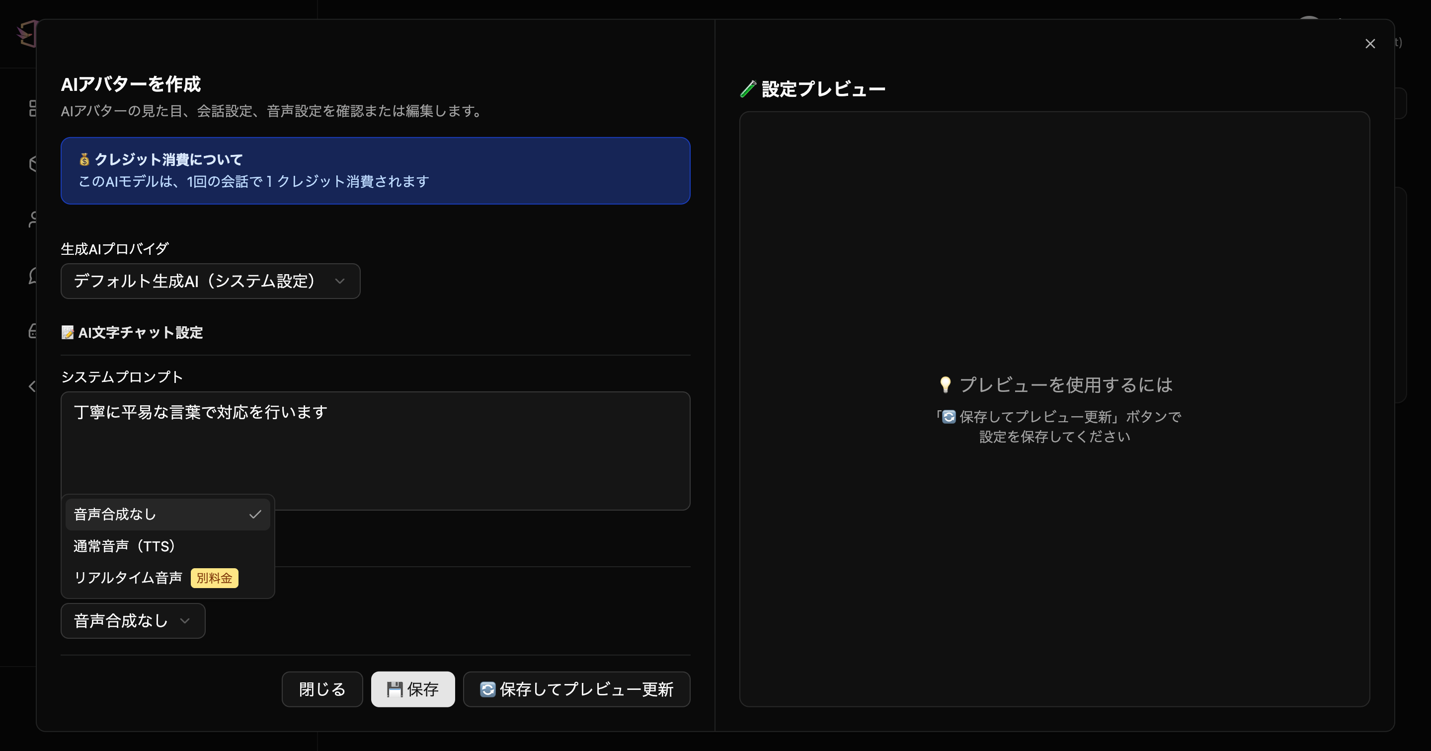Toggle the 音声合成なし dropdown button

(x=133, y=621)
